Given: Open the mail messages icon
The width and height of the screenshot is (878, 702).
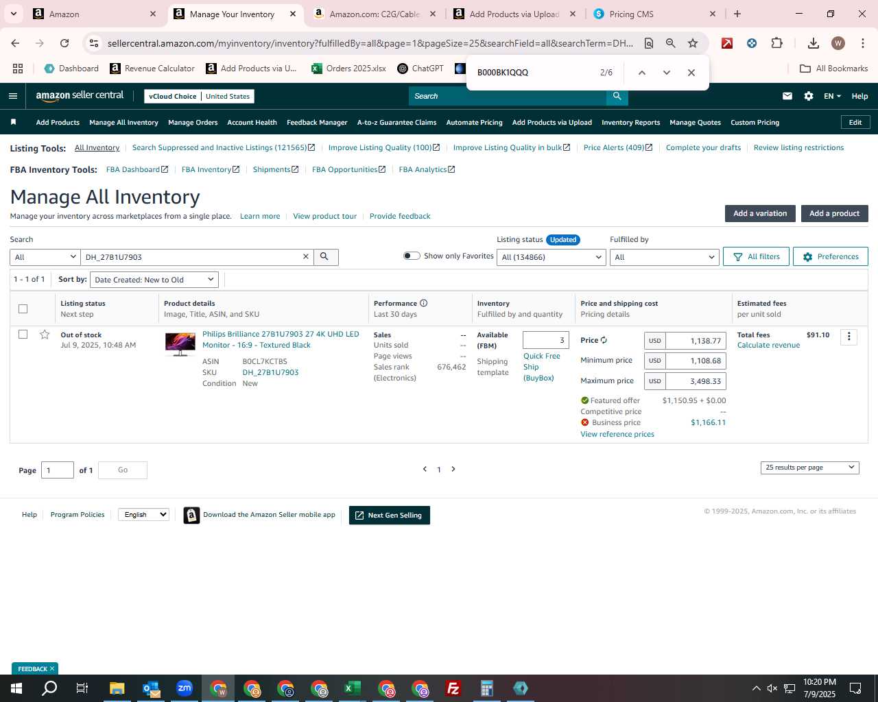Looking at the screenshot, I should pyautogui.click(x=787, y=96).
